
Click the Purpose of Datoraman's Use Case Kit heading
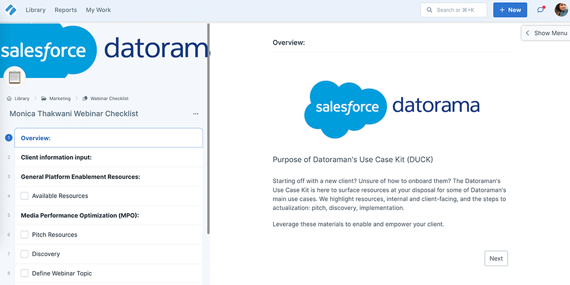tap(352, 160)
